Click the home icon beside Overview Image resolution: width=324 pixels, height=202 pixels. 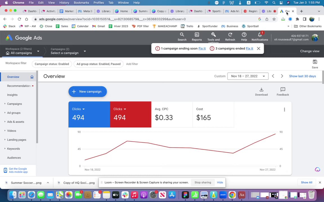32,77
